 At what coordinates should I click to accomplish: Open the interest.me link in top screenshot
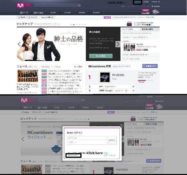[156, 2]
